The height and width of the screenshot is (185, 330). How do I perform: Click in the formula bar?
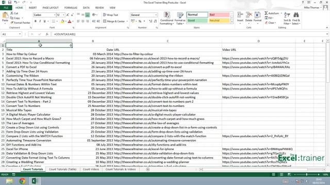[x=189, y=34]
